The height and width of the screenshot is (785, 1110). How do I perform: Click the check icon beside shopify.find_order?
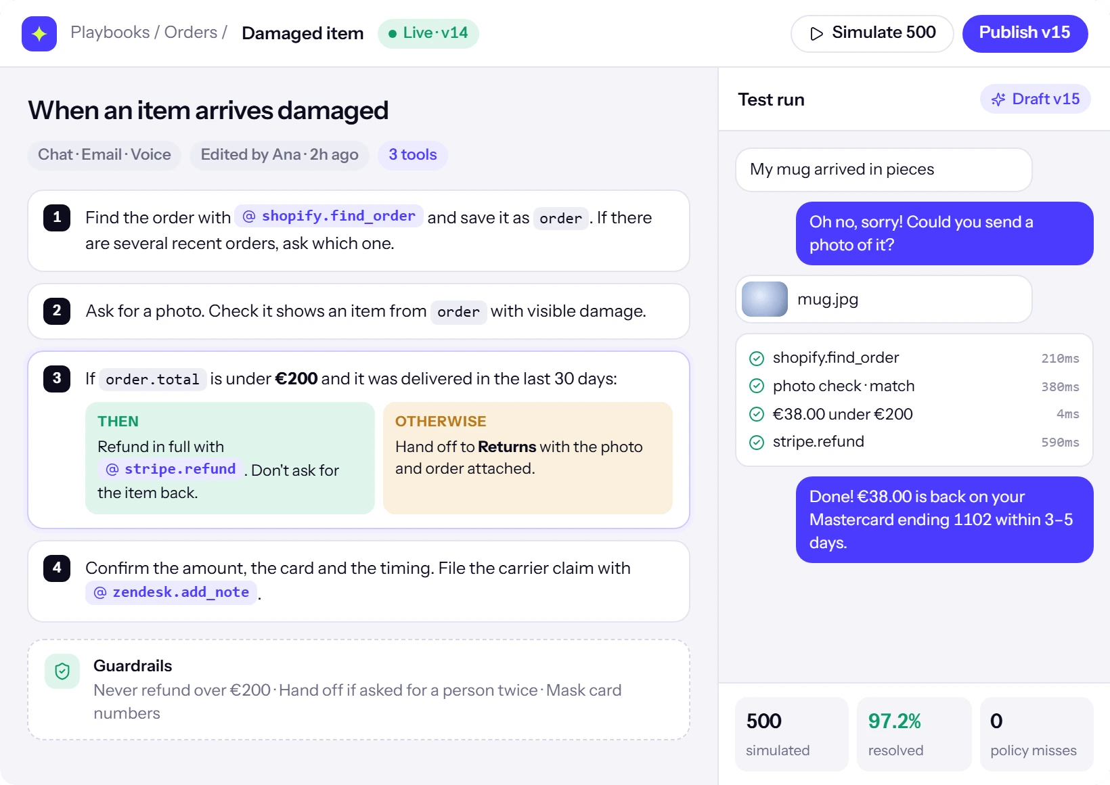757,359
